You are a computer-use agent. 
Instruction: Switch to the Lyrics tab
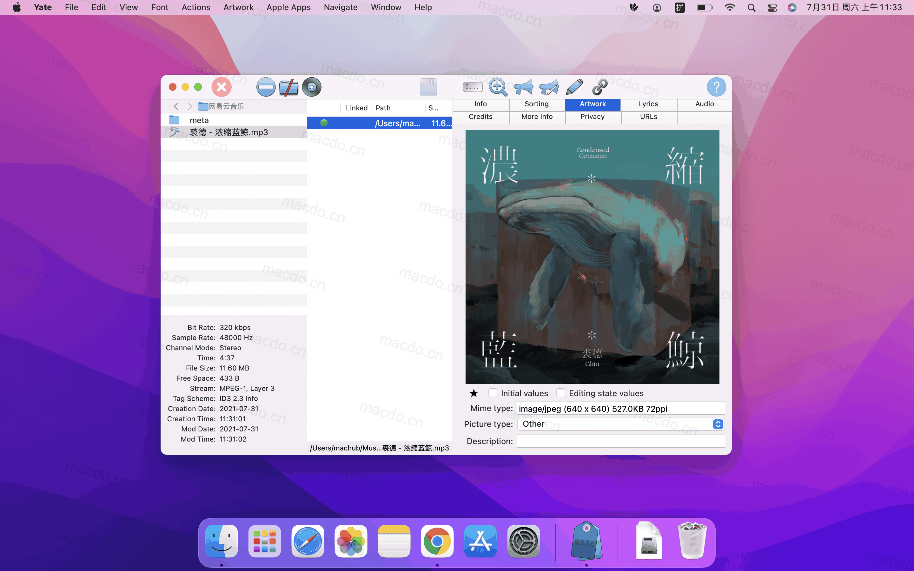648,104
